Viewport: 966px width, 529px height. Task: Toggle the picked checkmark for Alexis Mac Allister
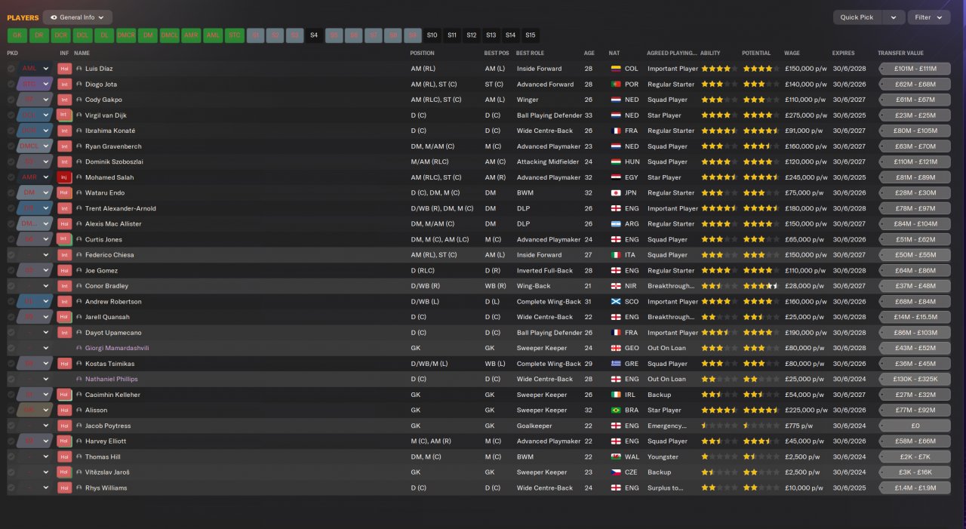coord(11,224)
